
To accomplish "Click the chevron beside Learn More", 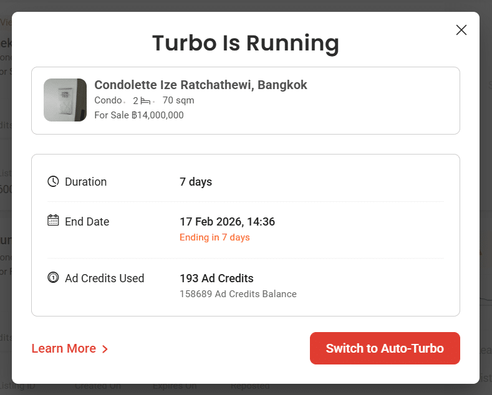I will (105, 349).
